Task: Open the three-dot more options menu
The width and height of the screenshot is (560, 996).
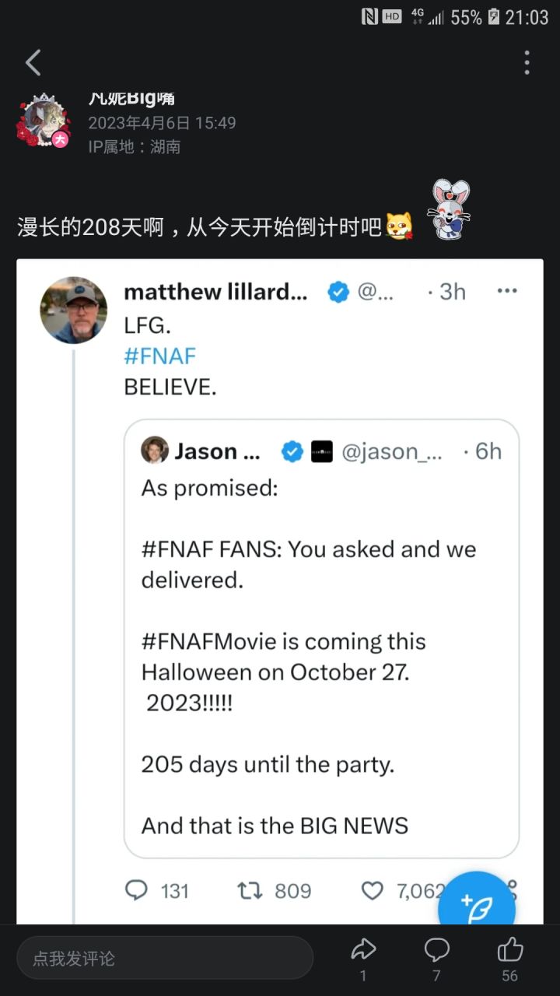Action: (x=527, y=63)
